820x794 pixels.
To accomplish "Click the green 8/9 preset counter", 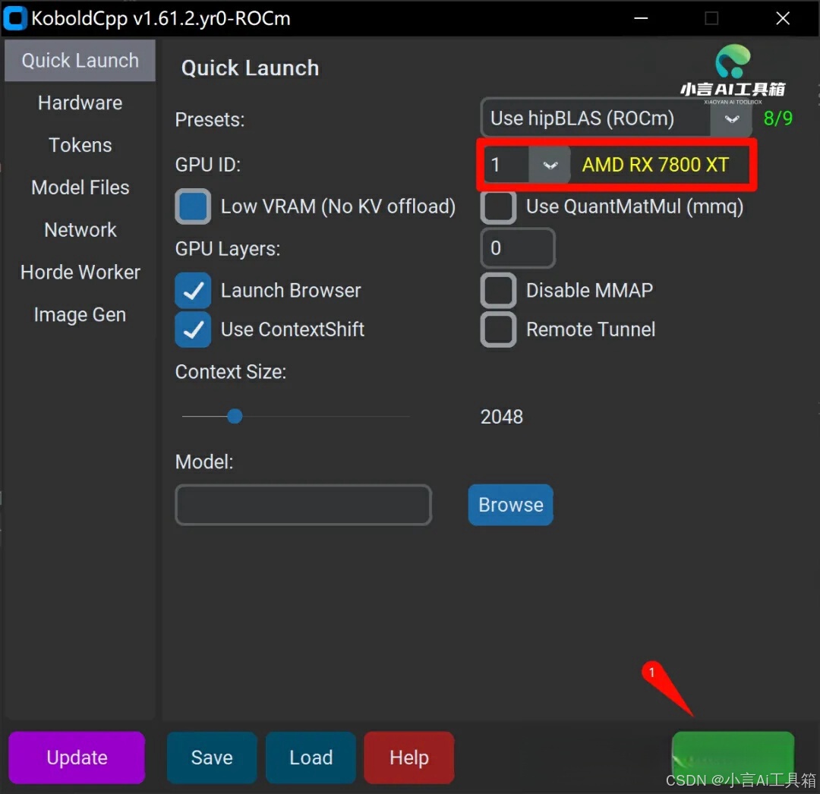I will (x=777, y=118).
